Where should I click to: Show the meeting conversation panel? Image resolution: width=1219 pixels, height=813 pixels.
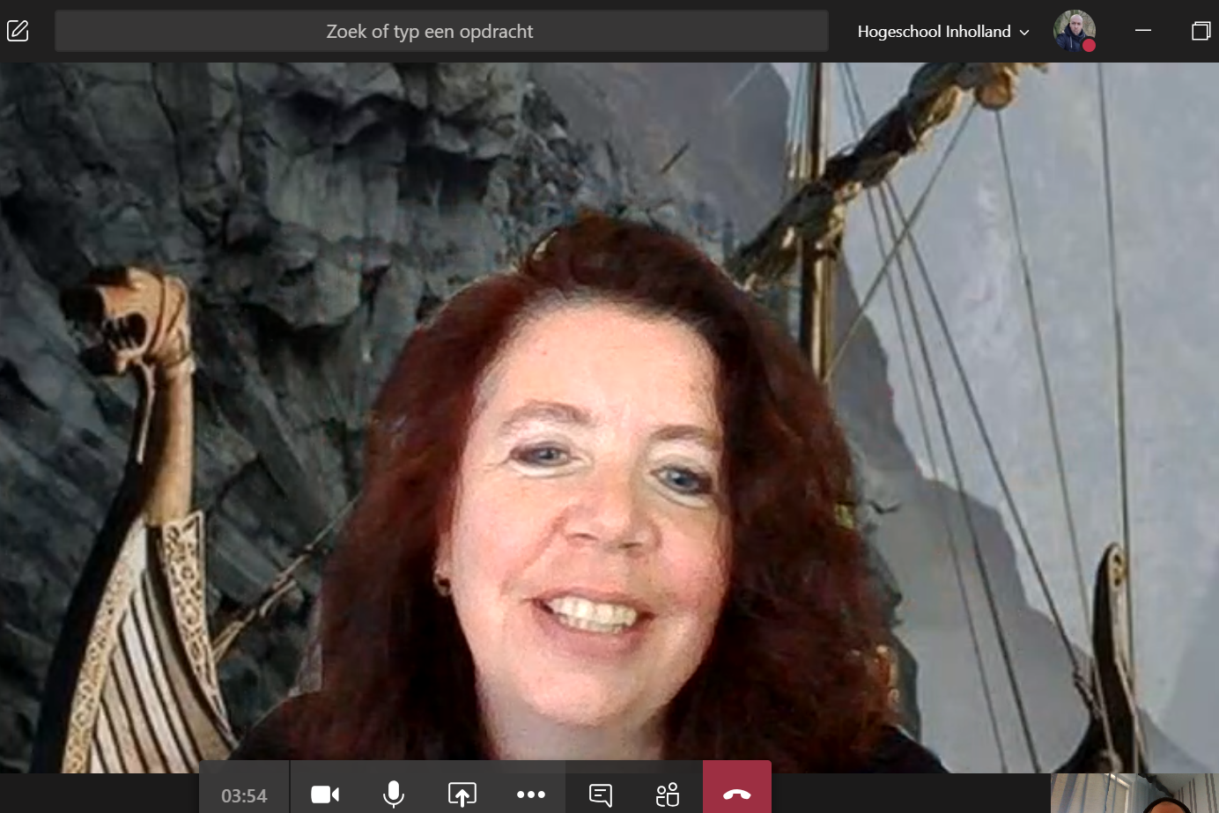click(x=601, y=795)
